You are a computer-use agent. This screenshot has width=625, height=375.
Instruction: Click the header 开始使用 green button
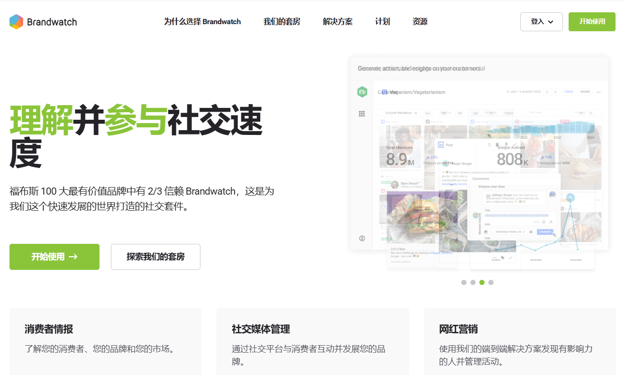[592, 22]
